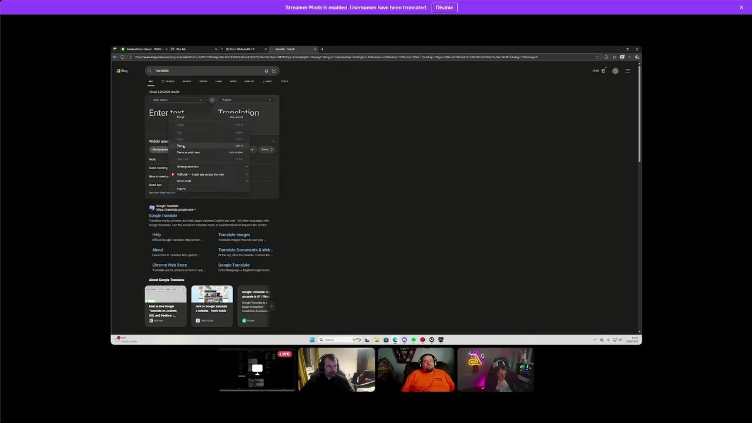Show next phrase categories with right chevron
The height and width of the screenshot is (423, 752).
(271, 149)
